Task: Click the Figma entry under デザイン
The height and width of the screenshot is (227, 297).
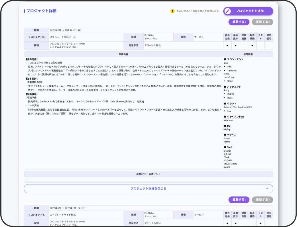Action: tap(227, 142)
